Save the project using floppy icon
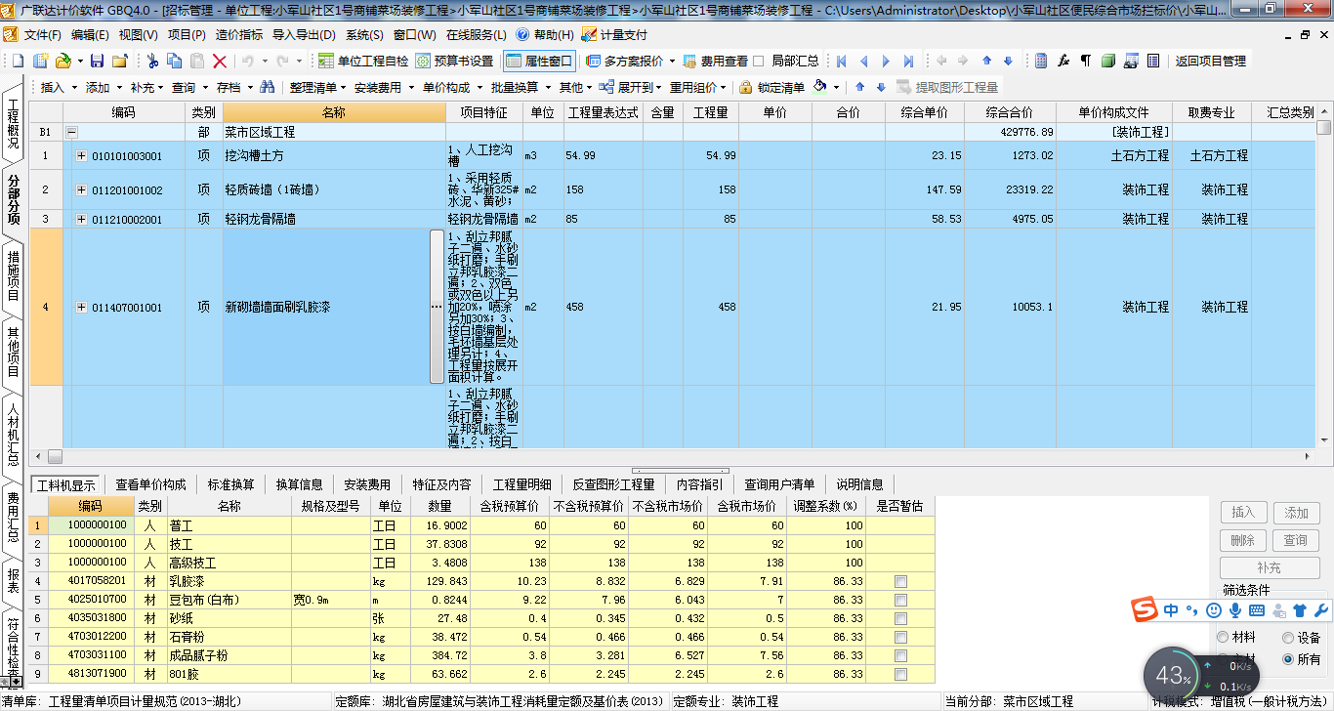 98,61
